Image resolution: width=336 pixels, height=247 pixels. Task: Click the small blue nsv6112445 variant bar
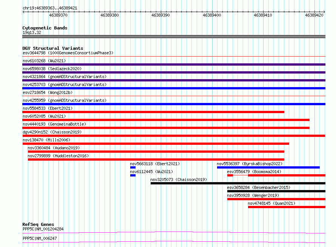[133, 175]
